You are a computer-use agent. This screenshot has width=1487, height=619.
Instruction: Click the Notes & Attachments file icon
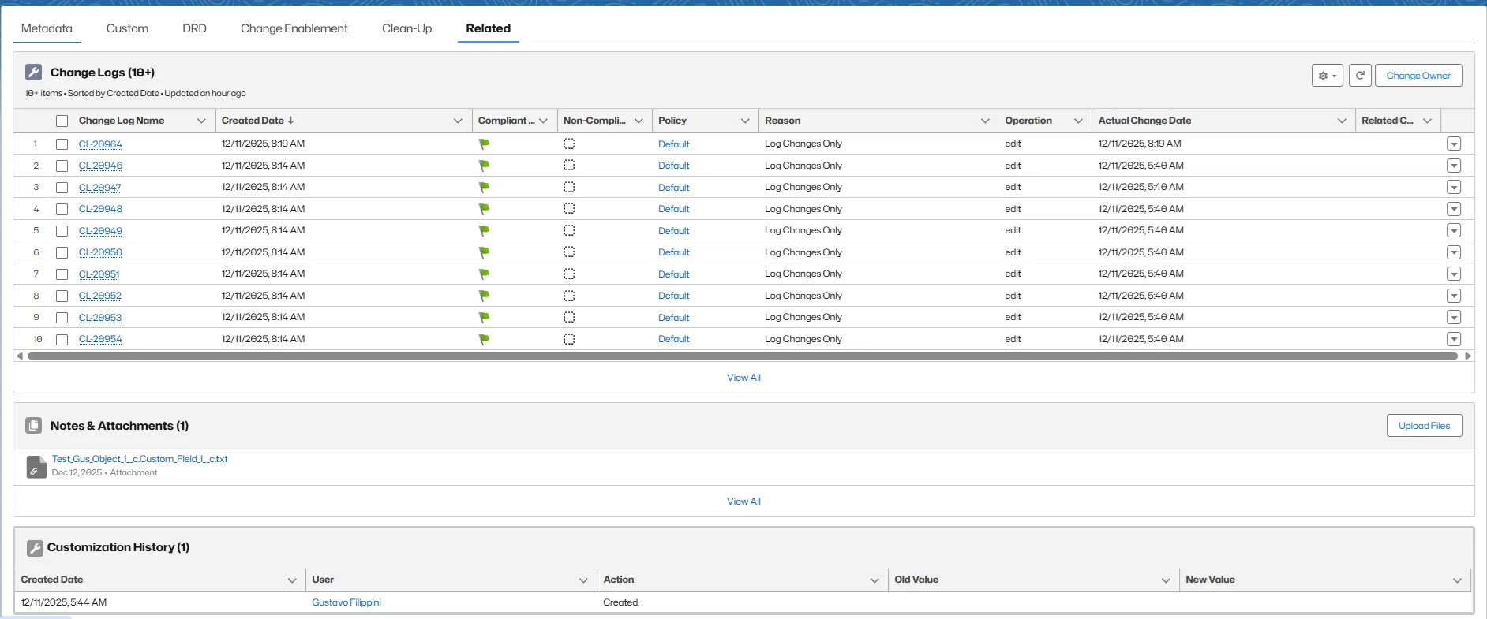pyautogui.click(x=33, y=426)
